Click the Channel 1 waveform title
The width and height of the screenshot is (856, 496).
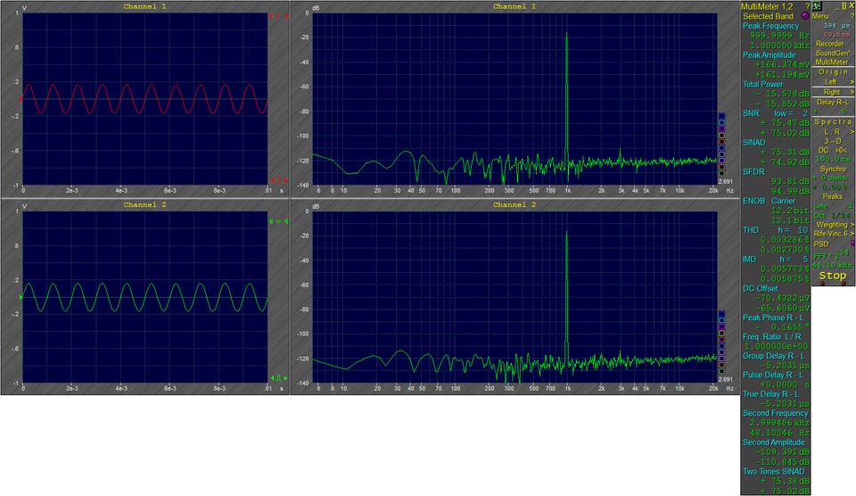144,6
